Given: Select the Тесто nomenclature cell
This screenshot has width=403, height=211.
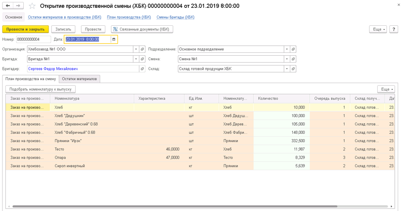Looking at the screenshot, I should (92, 149).
